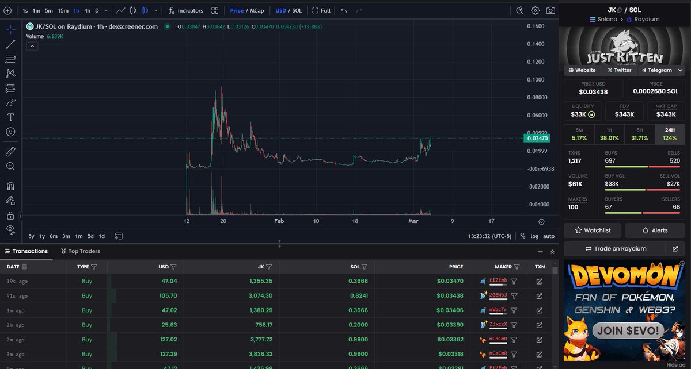Switch chart quote to SOL

[x=297, y=10]
